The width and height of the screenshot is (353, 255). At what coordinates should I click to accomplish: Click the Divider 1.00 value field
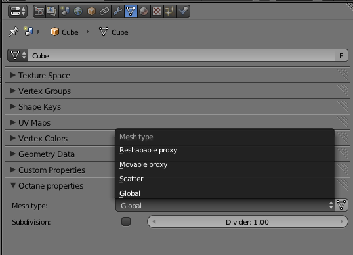247,222
